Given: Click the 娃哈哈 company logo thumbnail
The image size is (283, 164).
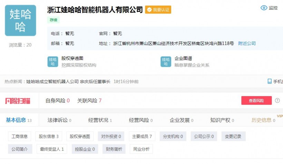Looking at the screenshot, I should [20, 20].
